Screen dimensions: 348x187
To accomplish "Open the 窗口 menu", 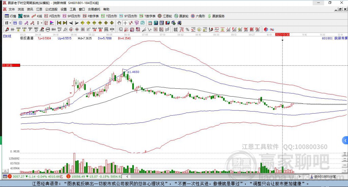I will [x=82, y=9].
